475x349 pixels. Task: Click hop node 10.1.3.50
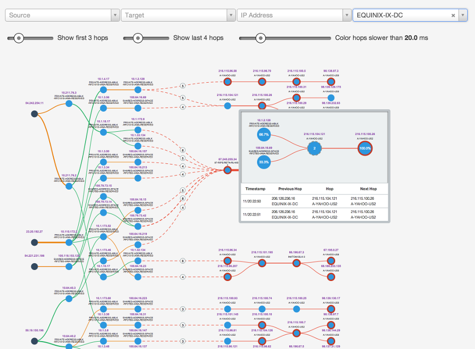point(103,162)
